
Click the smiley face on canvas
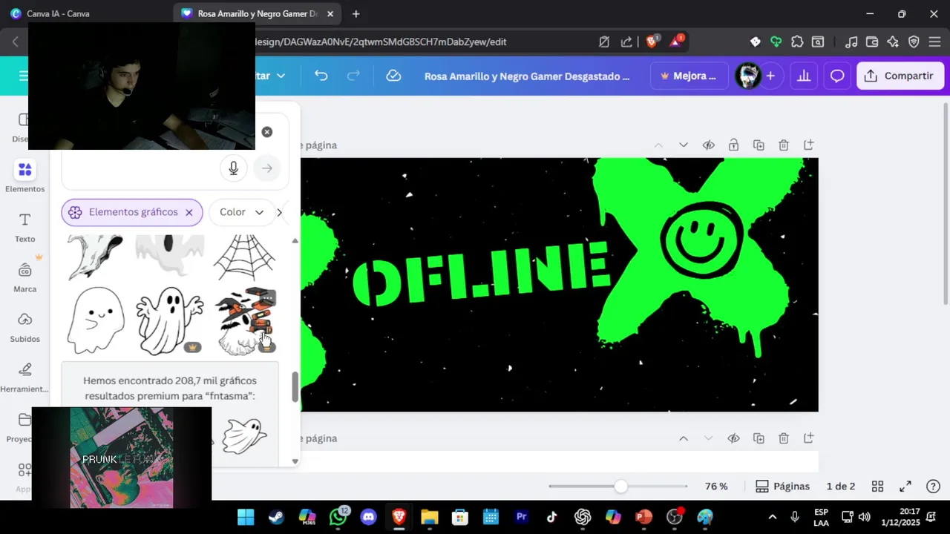(701, 240)
